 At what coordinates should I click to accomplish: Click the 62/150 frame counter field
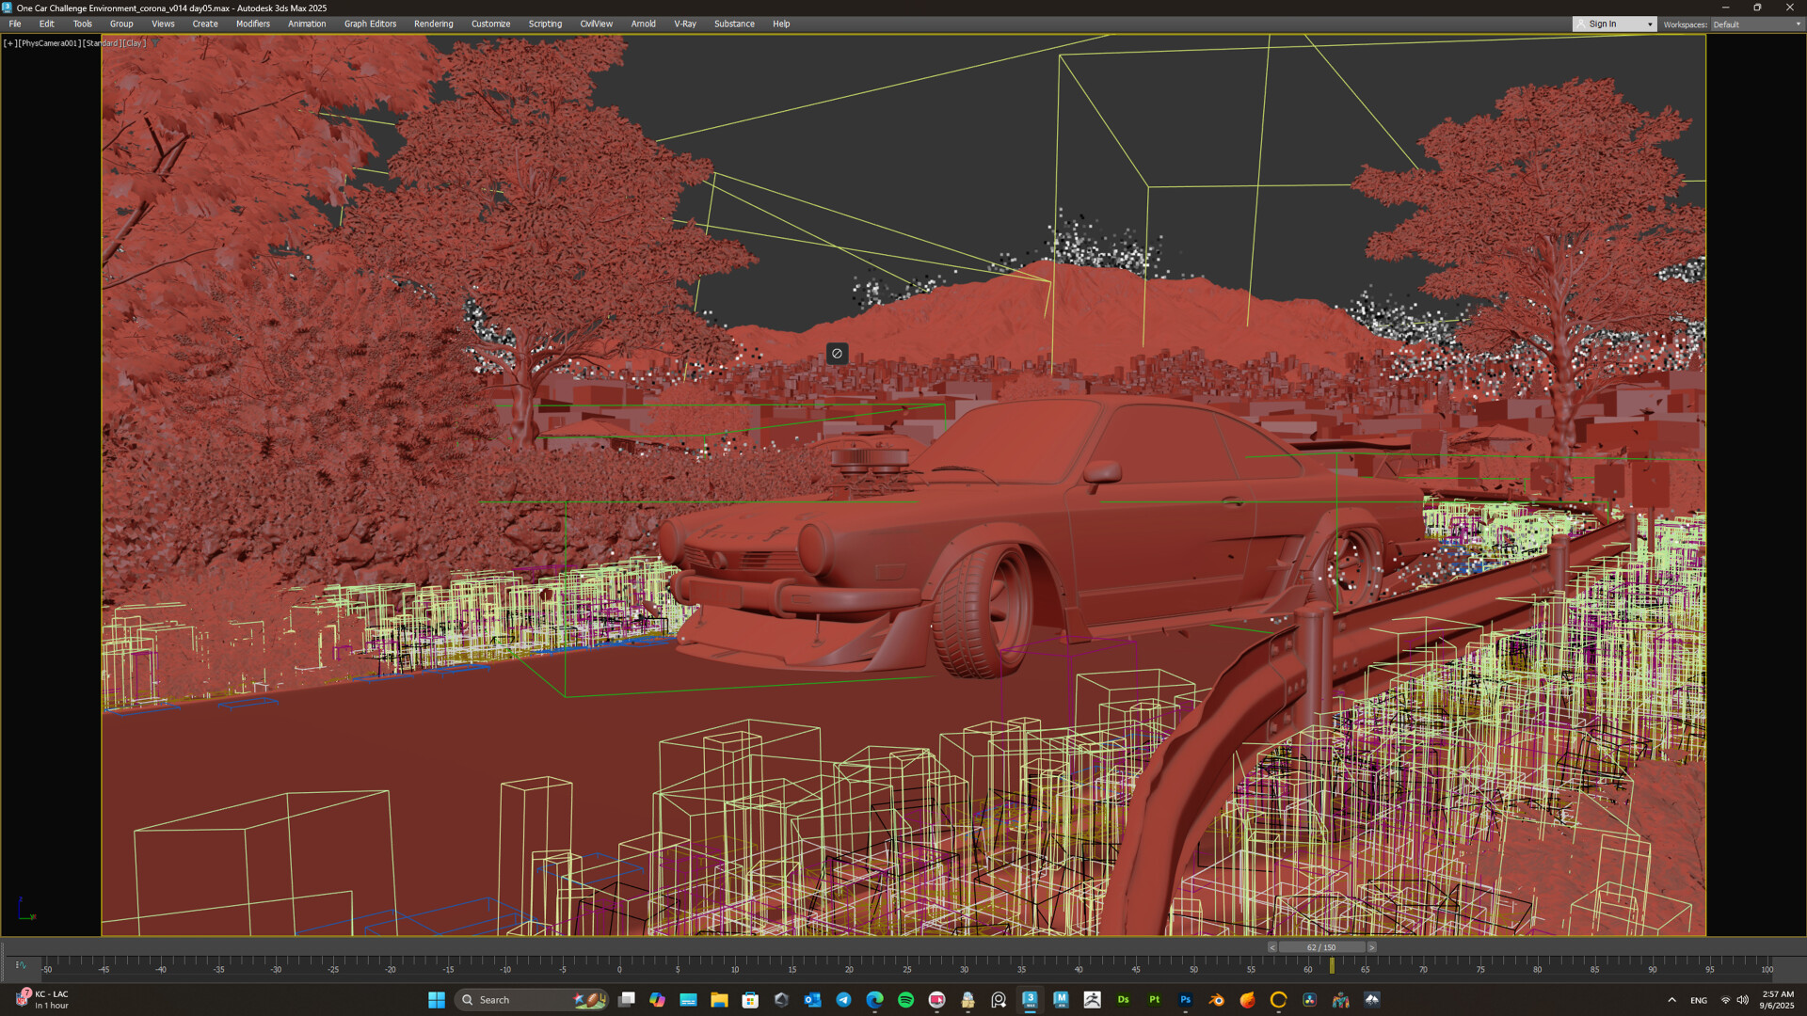pos(1322,947)
